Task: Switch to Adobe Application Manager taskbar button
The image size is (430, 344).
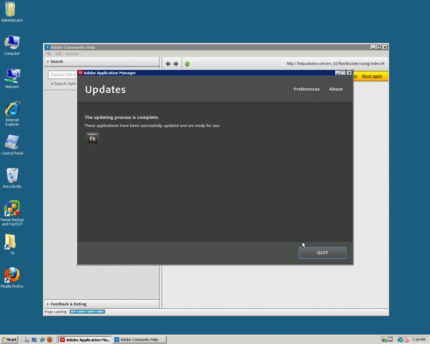Action: 85,340
